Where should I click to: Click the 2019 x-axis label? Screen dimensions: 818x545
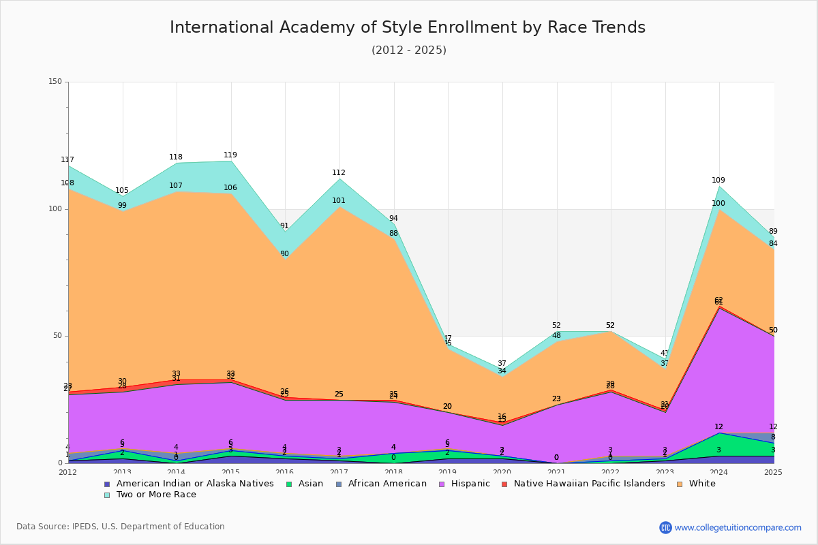449,472
